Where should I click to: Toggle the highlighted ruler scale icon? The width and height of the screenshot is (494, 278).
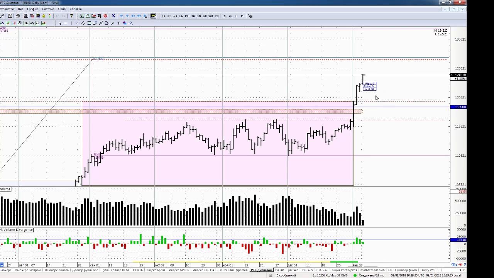tap(153, 16)
